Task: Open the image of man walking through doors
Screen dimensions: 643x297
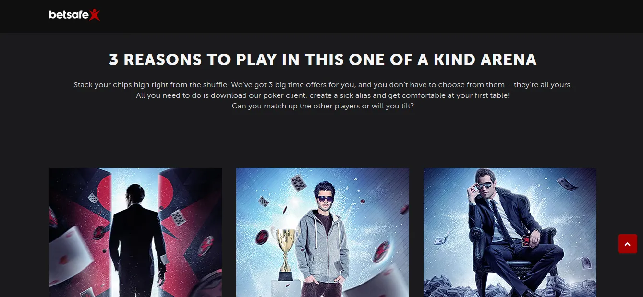Action: [x=135, y=232]
